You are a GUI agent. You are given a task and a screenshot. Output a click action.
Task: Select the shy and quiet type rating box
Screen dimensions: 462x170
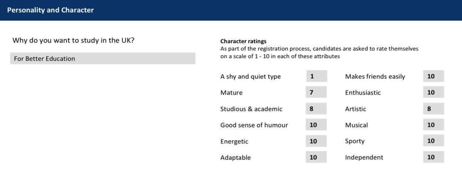[x=317, y=76]
